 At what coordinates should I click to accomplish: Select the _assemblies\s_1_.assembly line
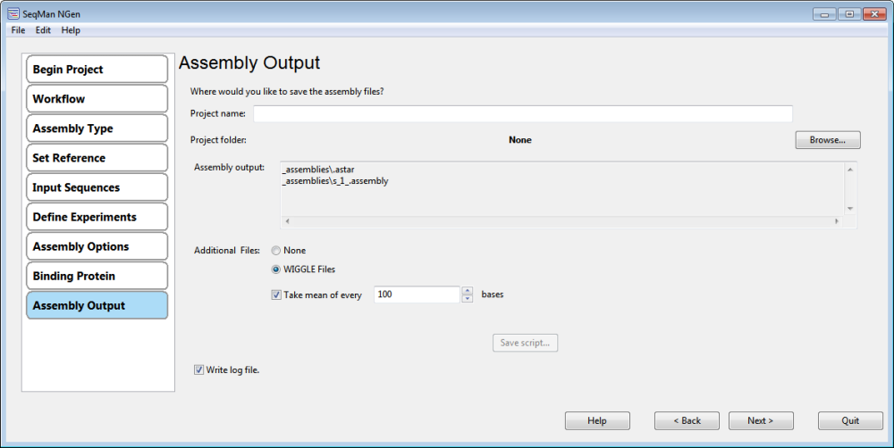(335, 181)
